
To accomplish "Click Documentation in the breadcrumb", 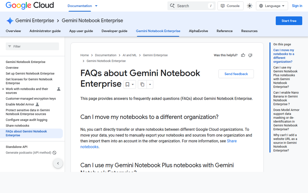I will click(106, 55).
